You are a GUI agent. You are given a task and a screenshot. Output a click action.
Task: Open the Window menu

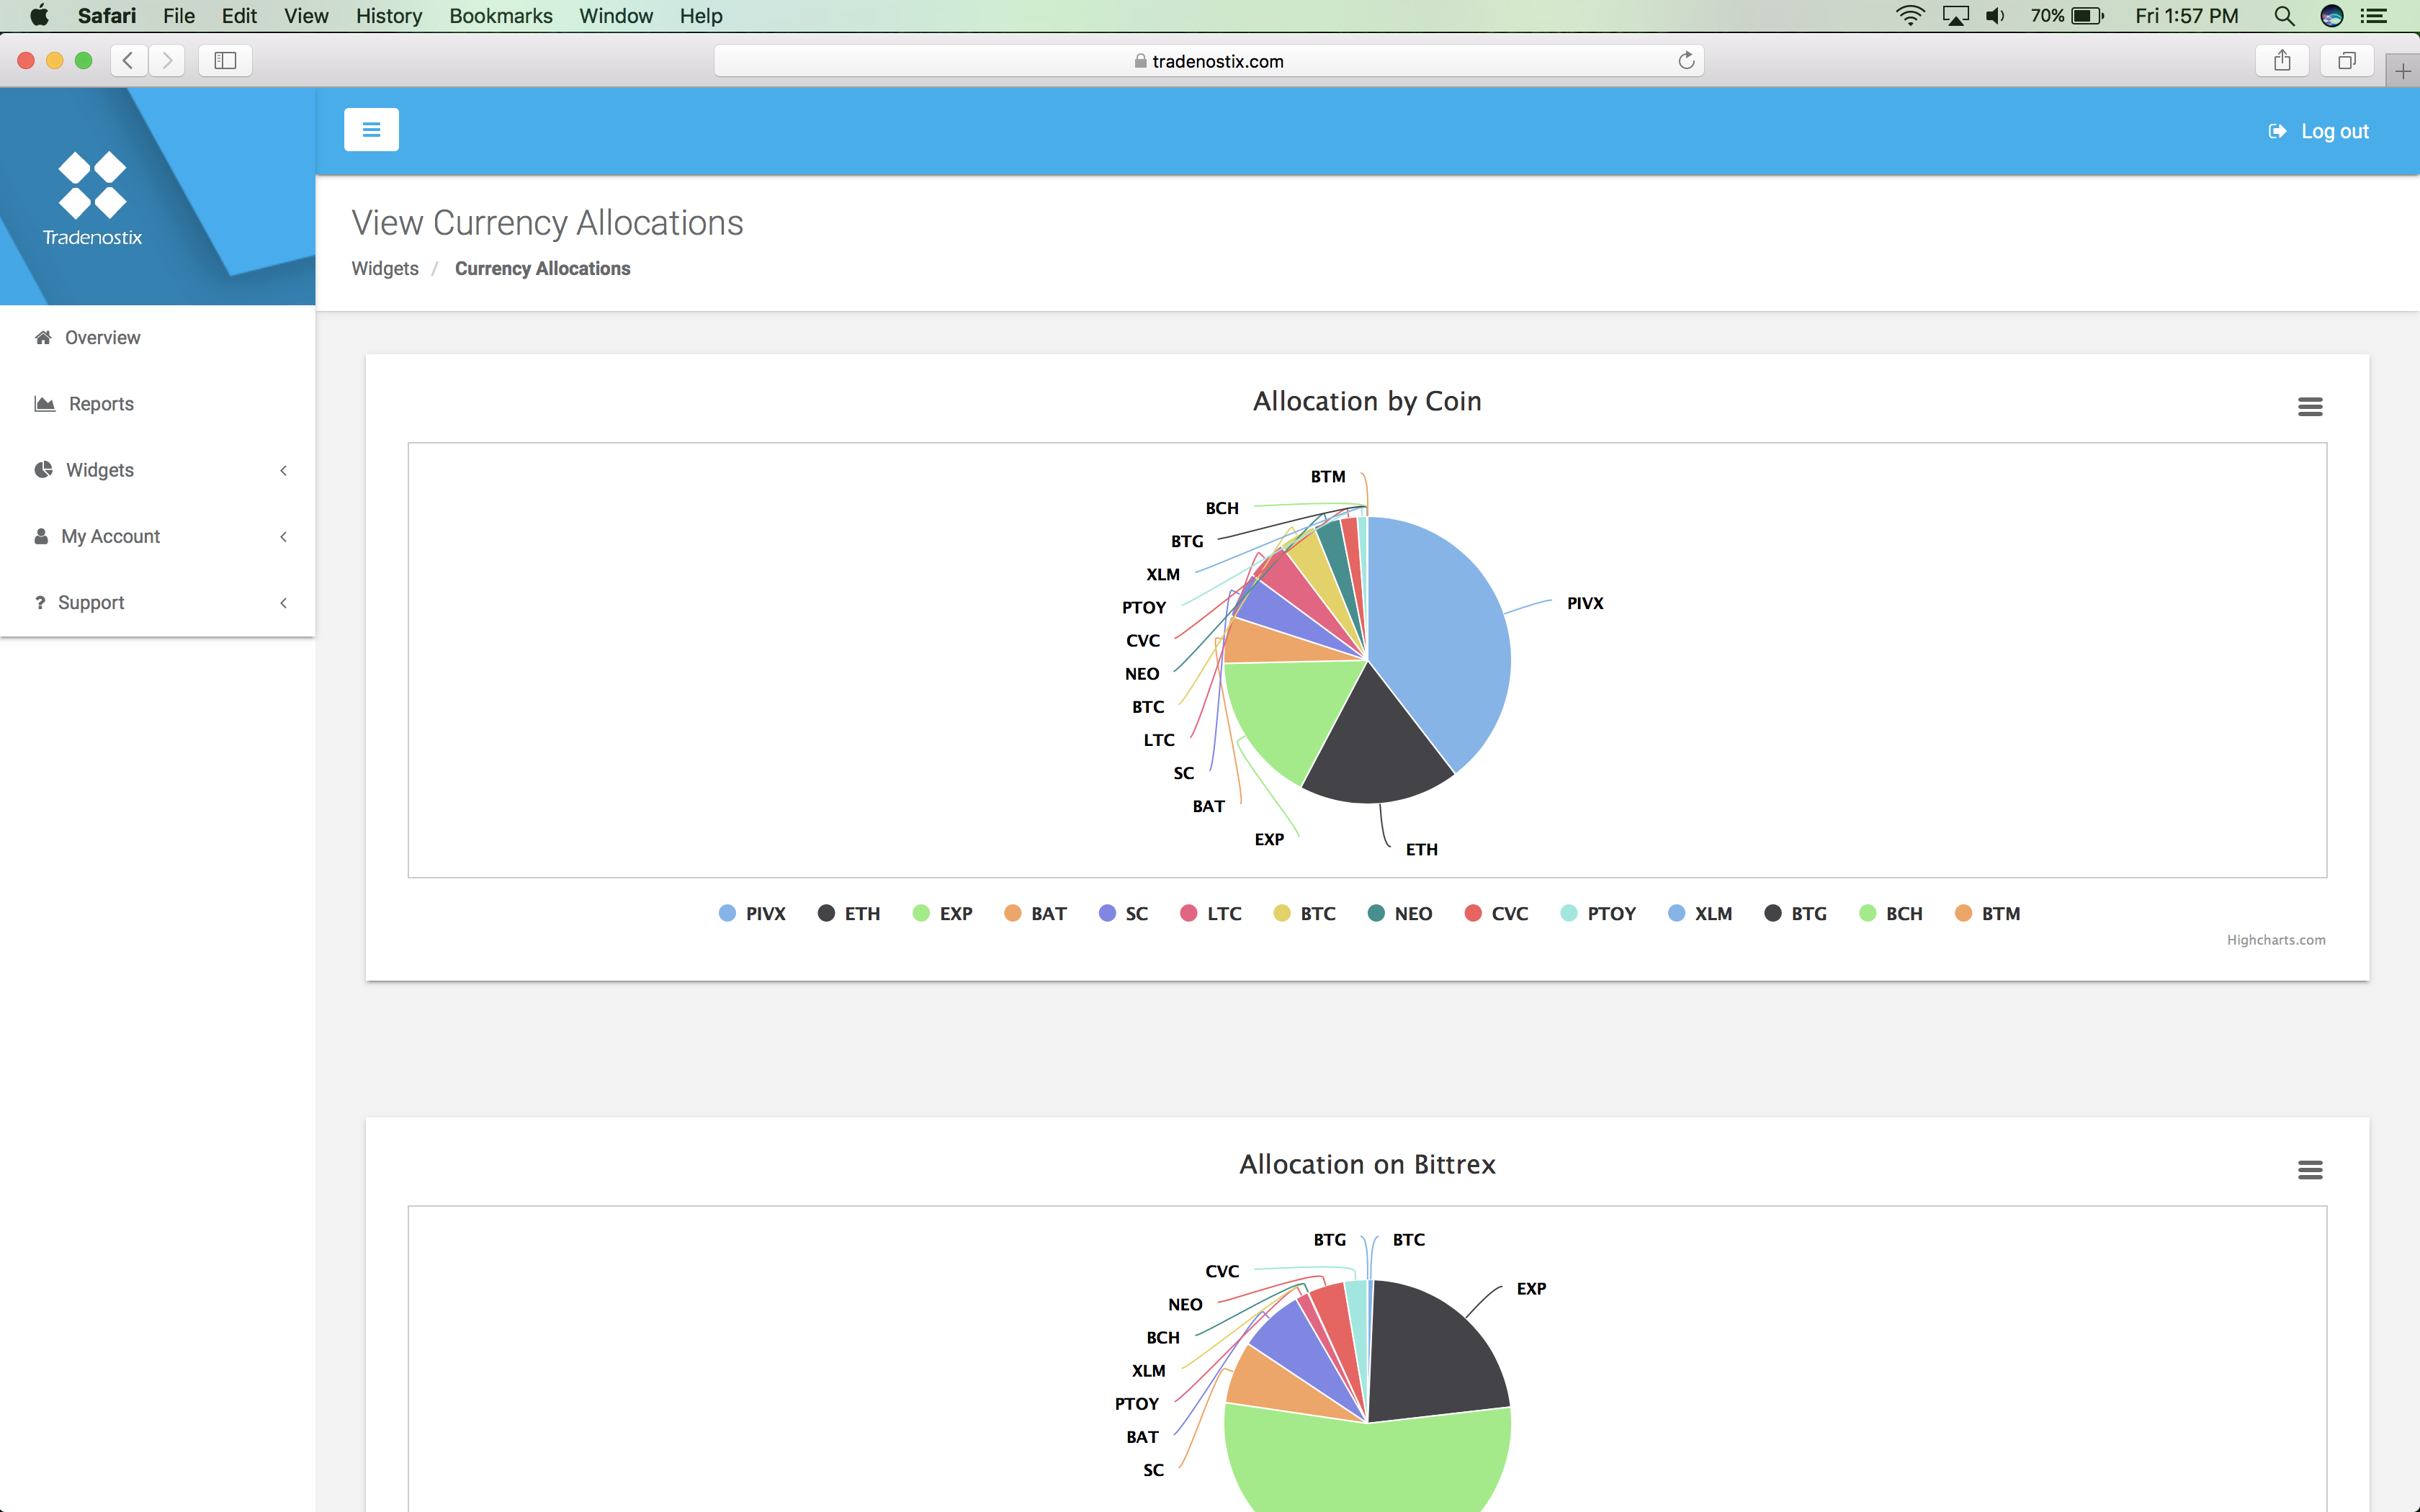coord(616,16)
